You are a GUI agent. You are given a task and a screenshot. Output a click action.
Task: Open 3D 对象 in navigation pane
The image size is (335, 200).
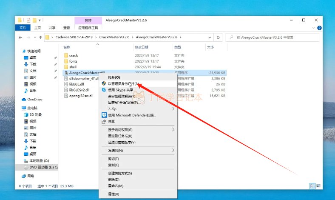click(33, 115)
